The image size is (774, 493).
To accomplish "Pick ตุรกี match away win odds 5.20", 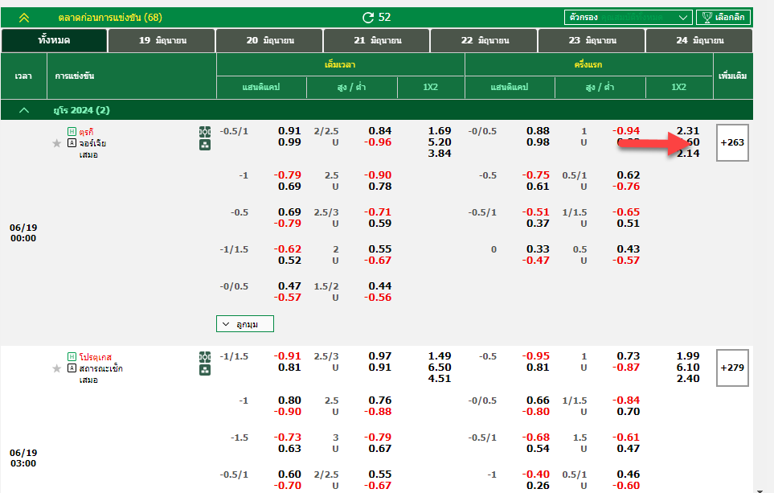I will pyautogui.click(x=440, y=142).
